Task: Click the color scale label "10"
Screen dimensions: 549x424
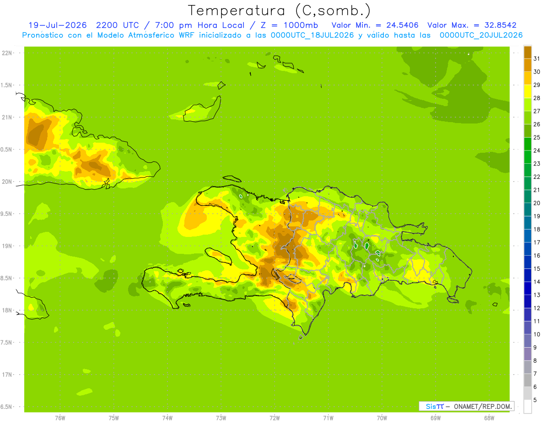Action: pos(537,334)
